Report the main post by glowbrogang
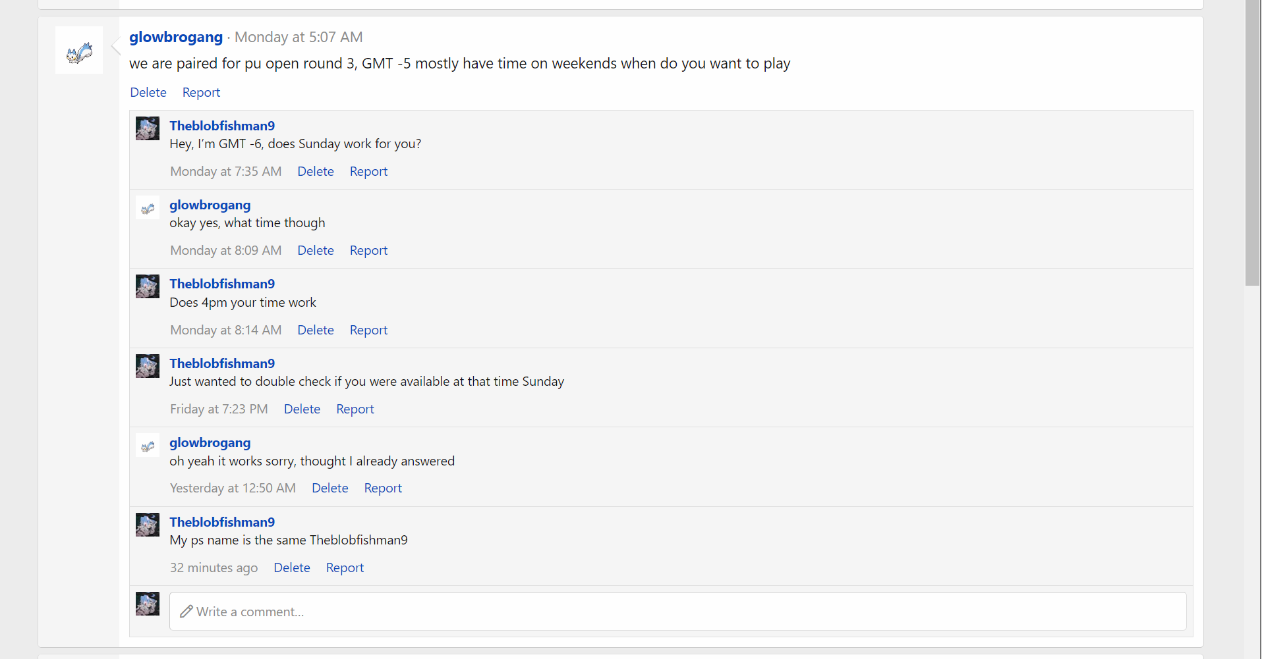 tap(201, 93)
